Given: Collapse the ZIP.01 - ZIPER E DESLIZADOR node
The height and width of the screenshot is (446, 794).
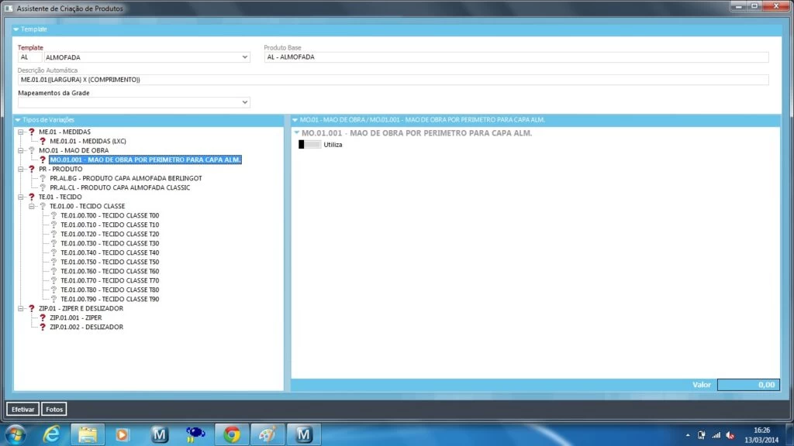Looking at the screenshot, I should (20, 308).
